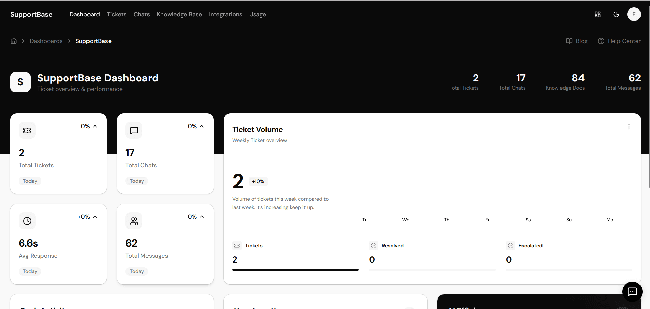
Task: Switch to the Knowledge Base section
Action: 179,14
